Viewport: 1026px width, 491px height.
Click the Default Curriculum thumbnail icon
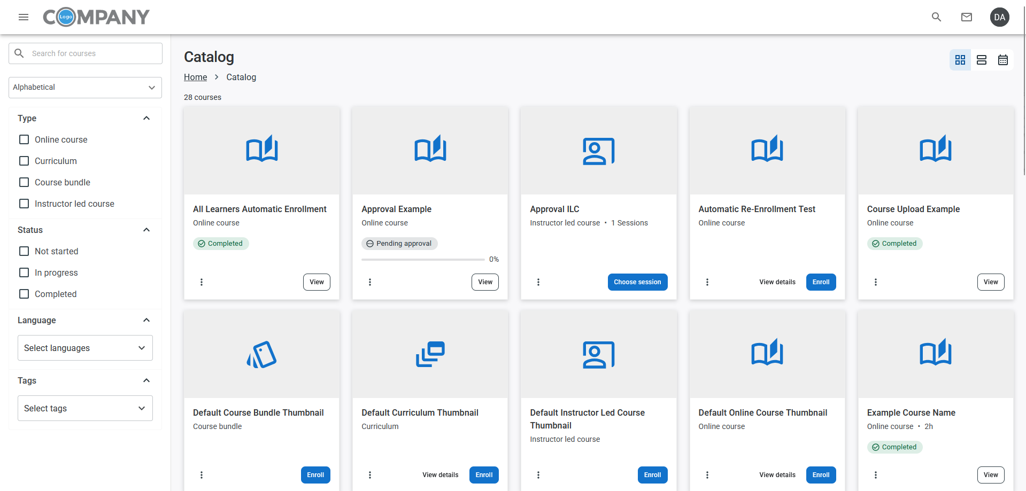tap(430, 354)
